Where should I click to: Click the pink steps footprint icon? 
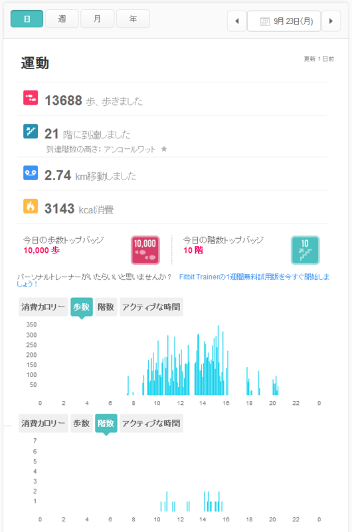[x=31, y=98]
